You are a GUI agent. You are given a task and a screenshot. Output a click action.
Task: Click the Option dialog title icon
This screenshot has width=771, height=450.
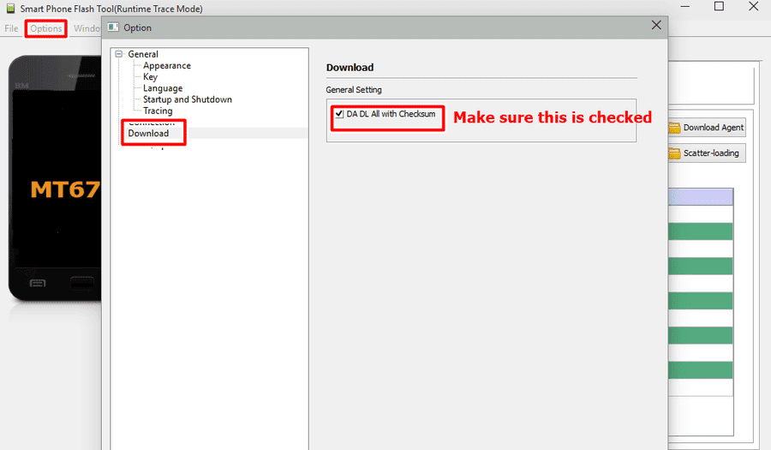click(x=113, y=27)
